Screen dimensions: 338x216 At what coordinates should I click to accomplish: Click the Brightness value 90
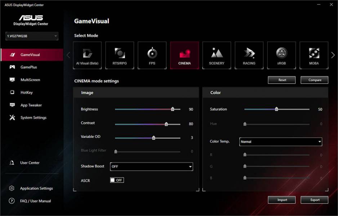coord(191,109)
